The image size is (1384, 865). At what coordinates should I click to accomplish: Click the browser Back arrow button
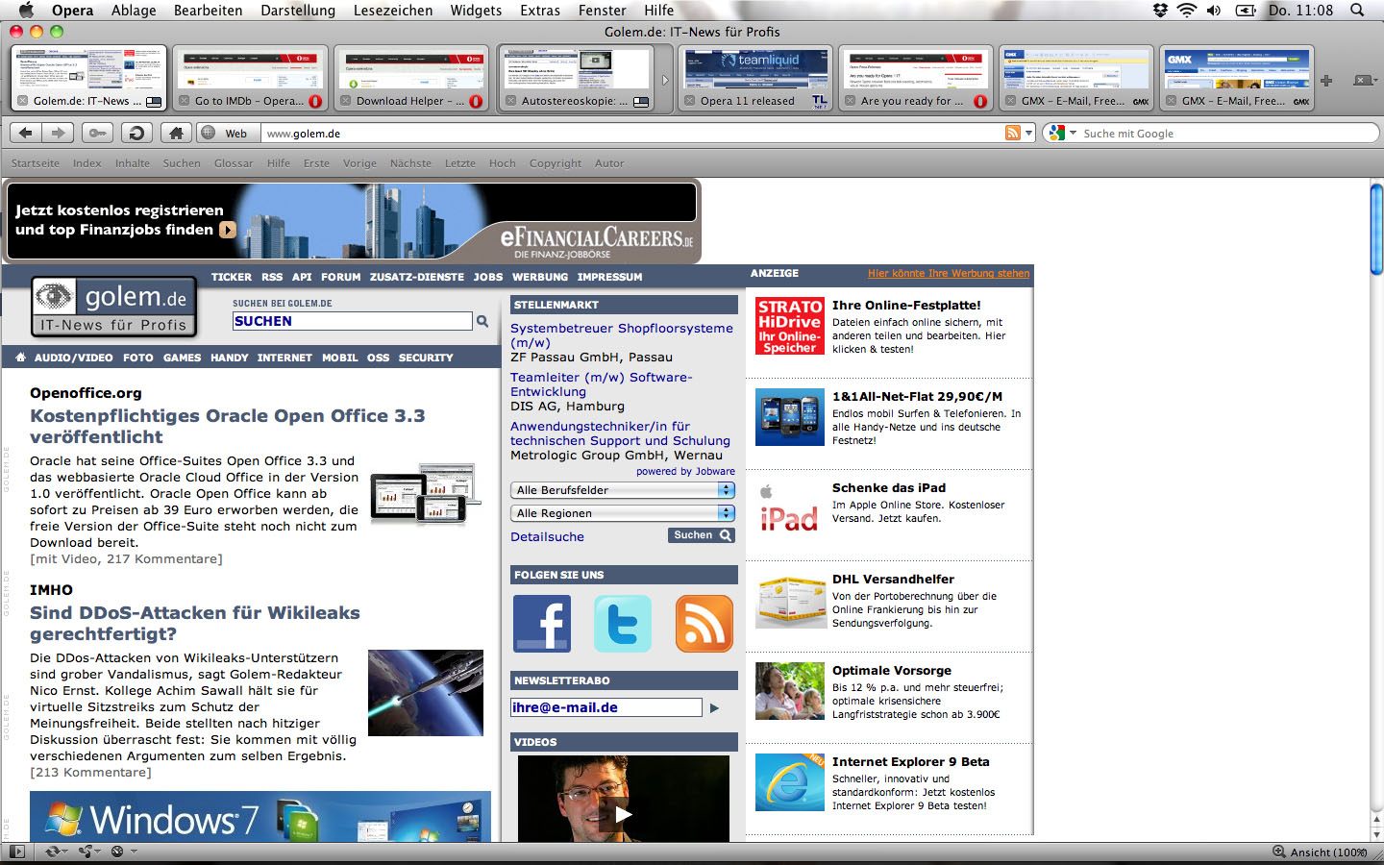point(26,133)
